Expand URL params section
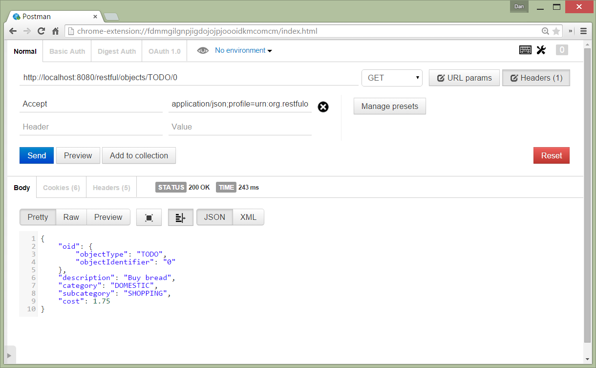 464,77
